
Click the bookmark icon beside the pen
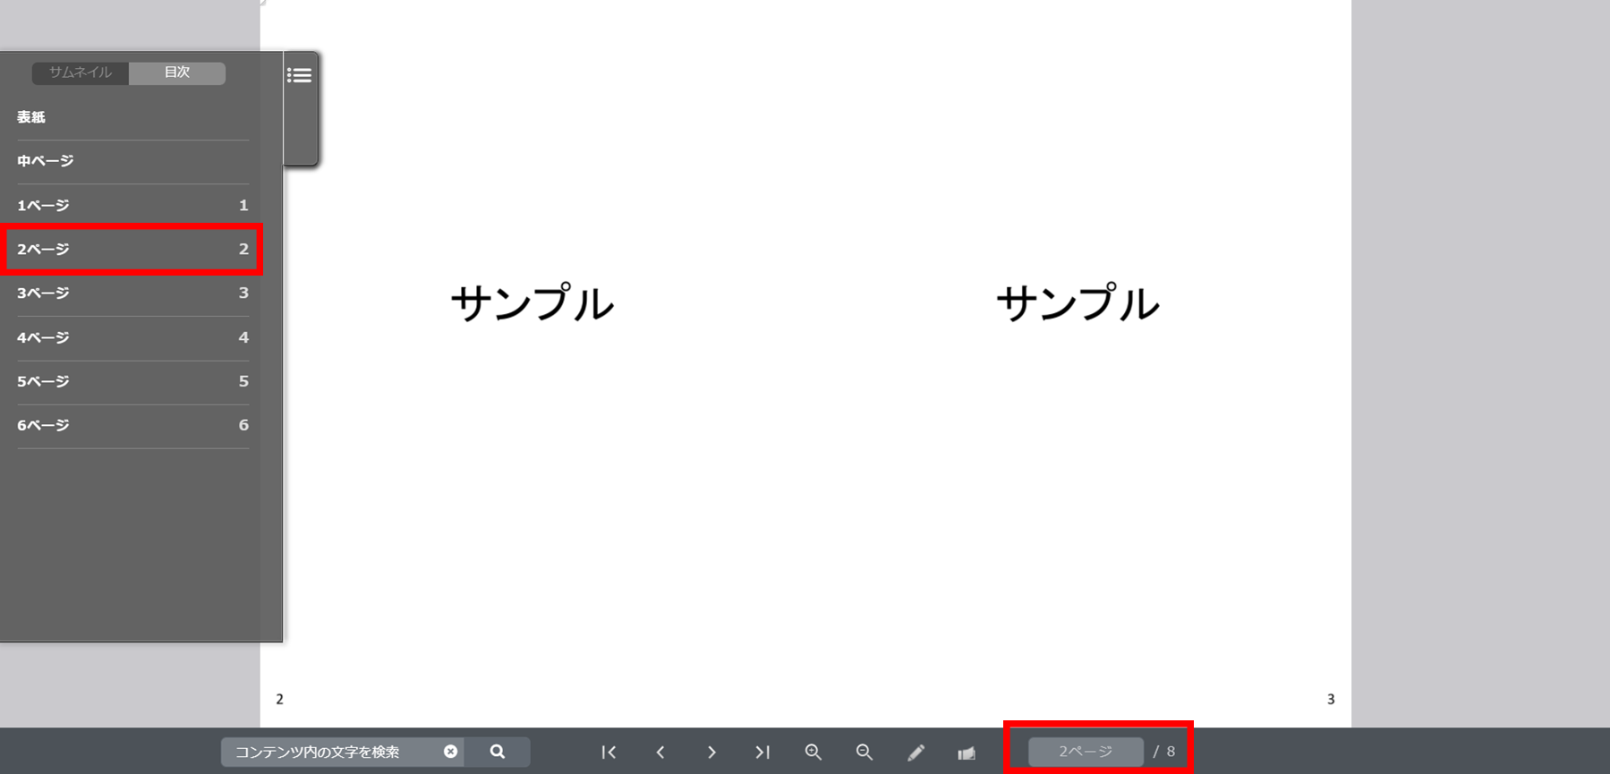967,753
